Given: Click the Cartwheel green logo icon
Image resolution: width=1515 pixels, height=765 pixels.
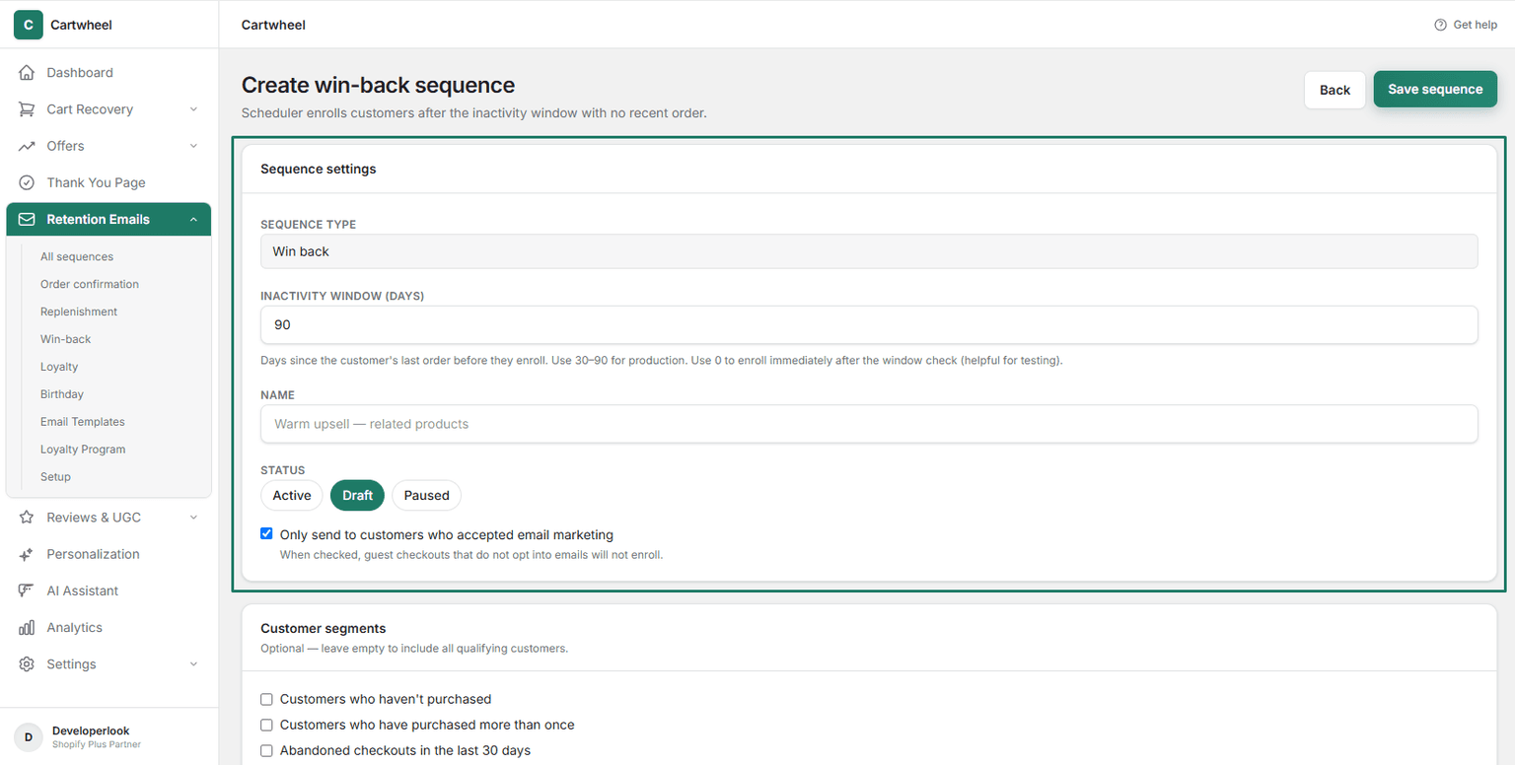Looking at the screenshot, I should pos(28,25).
